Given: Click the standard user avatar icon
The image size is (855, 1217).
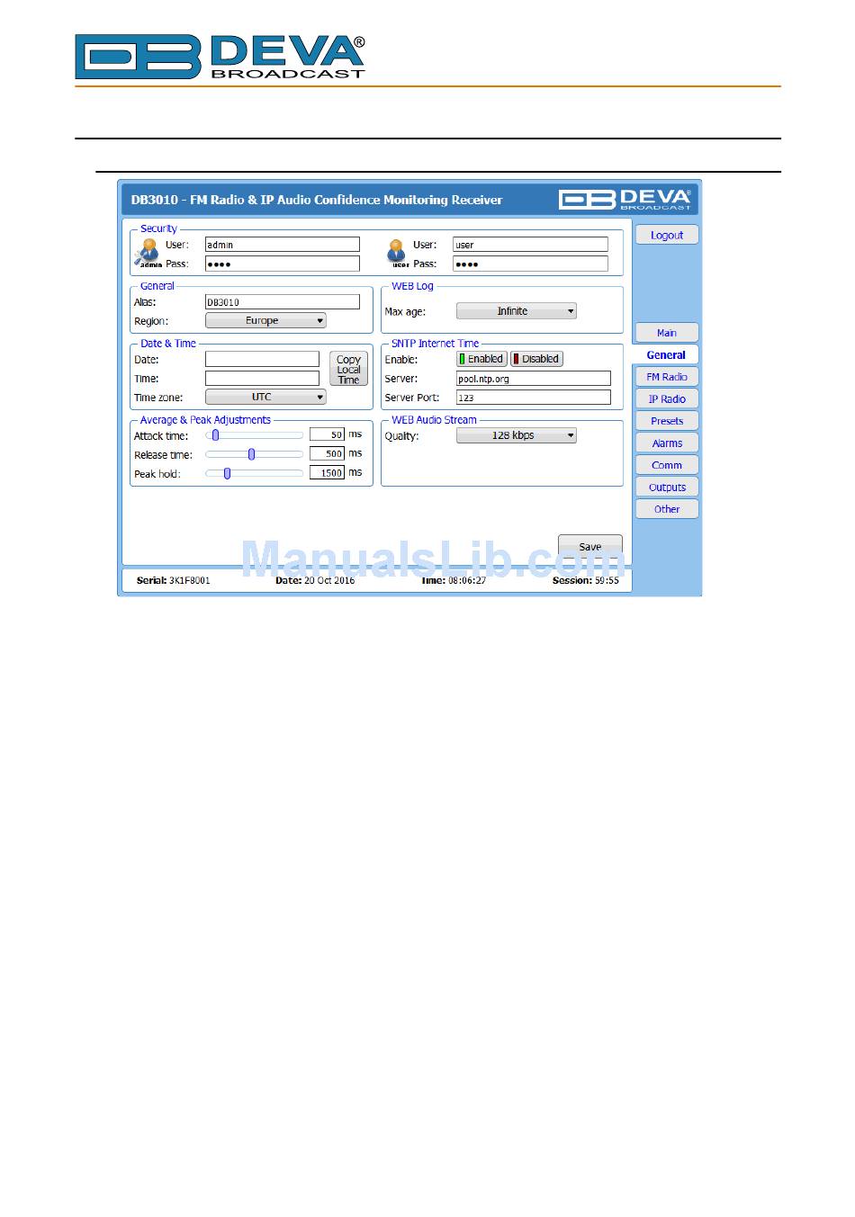Looking at the screenshot, I should [397, 253].
